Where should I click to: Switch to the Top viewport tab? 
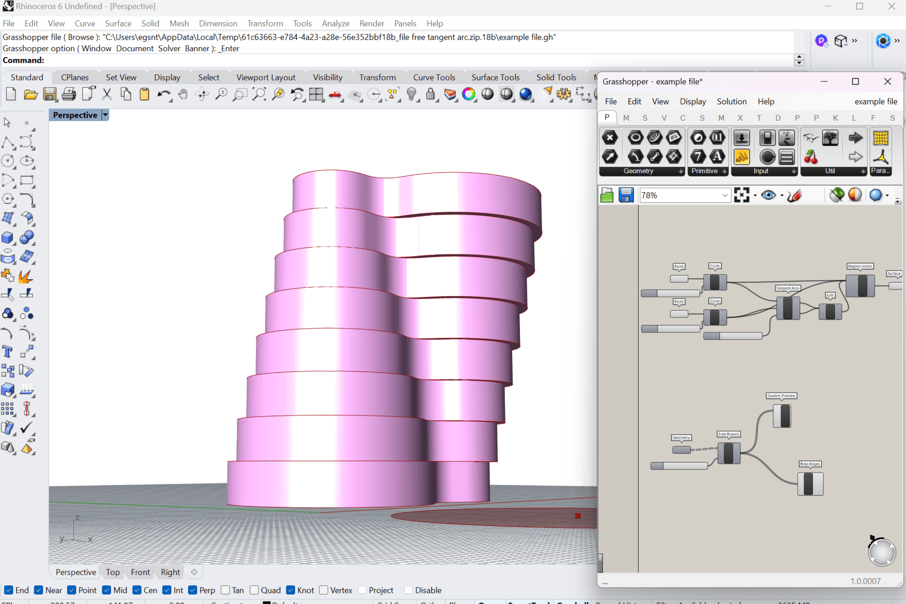click(112, 572)
